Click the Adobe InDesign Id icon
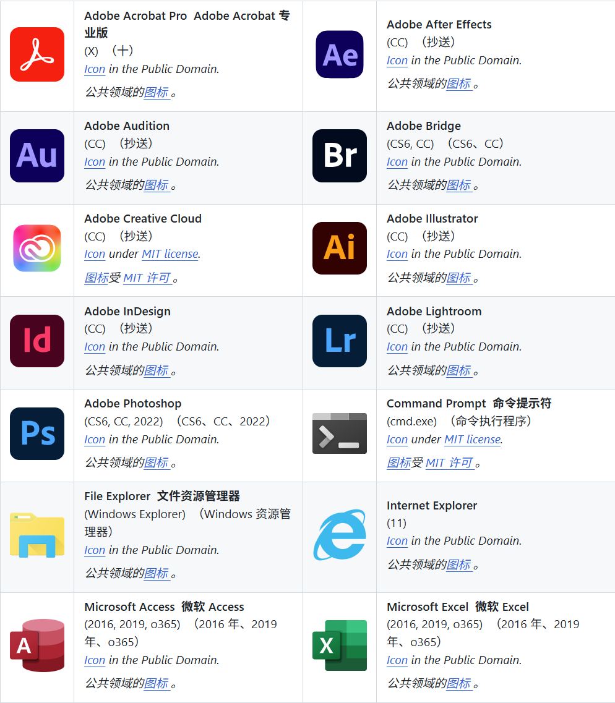Viewport: 615px width, 703px height. 37,341
